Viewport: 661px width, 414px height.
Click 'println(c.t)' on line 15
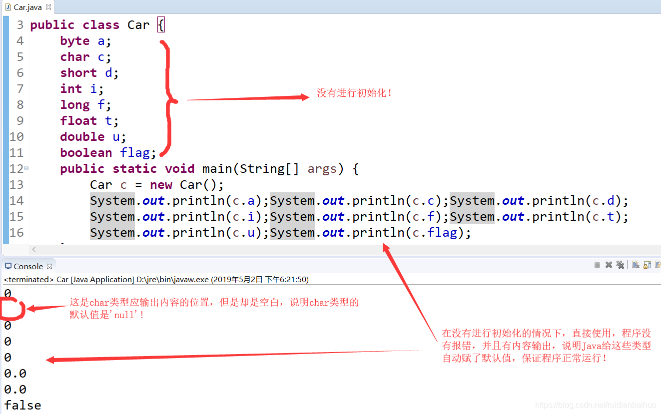577,217
